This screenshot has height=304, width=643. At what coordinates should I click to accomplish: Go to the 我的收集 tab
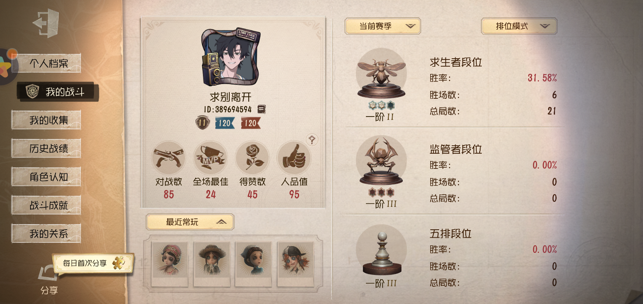click(47, 120)
